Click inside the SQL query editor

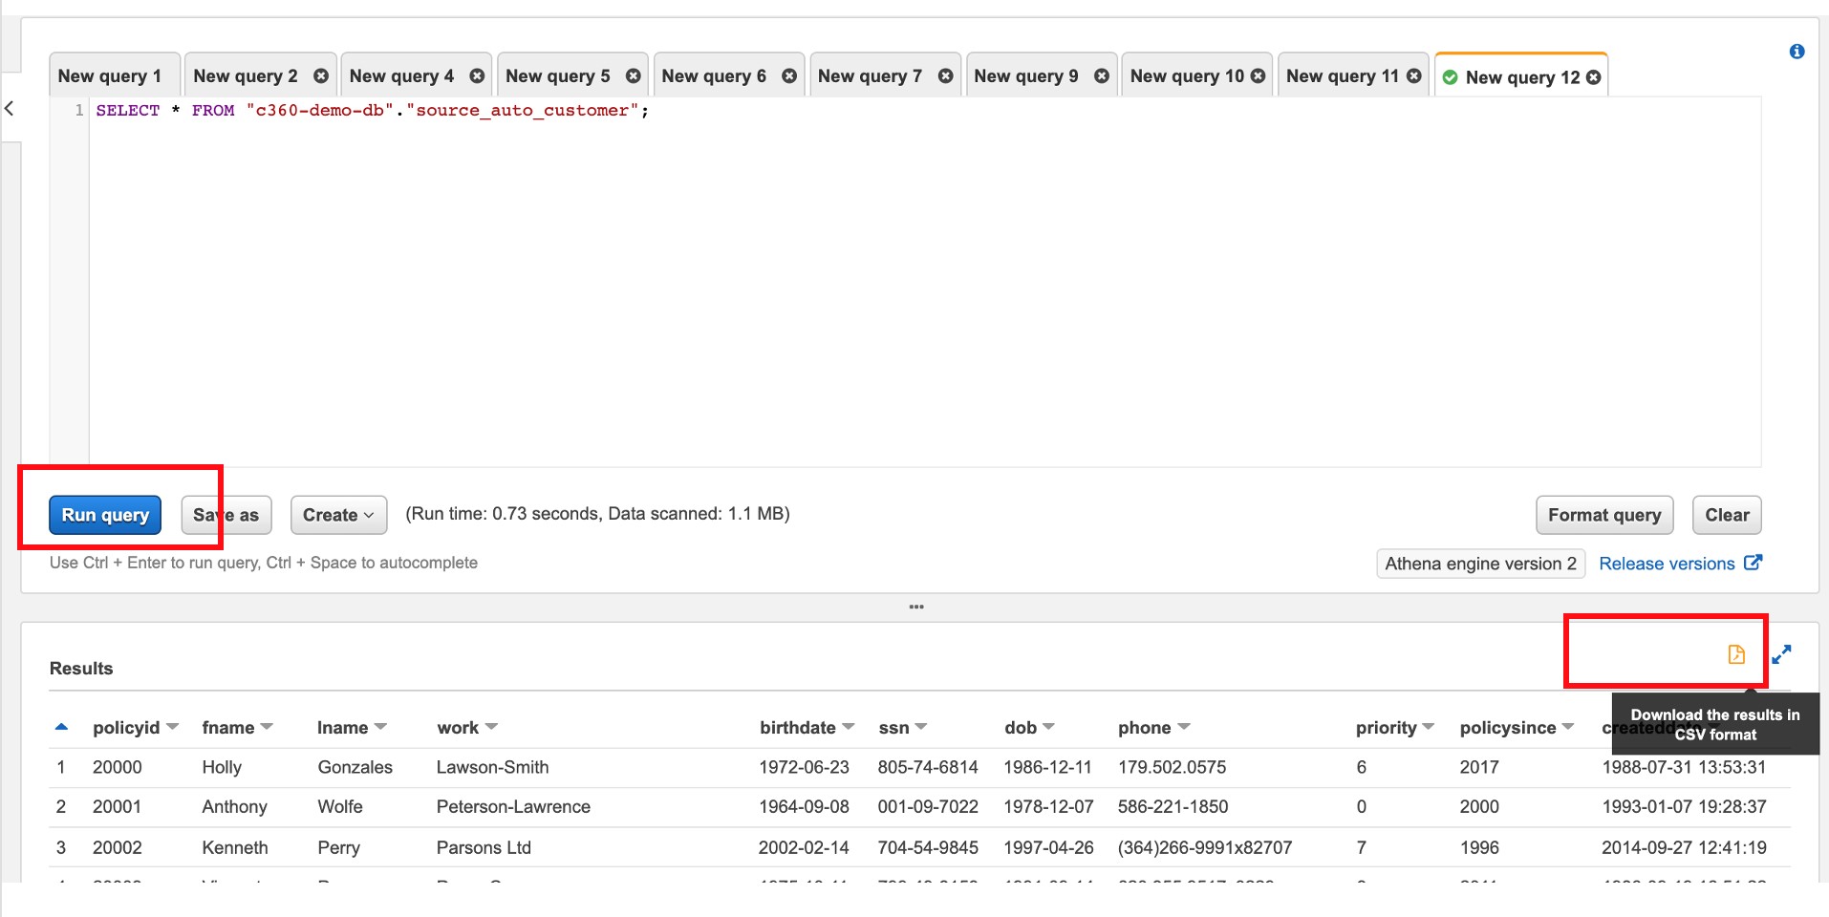point(917,287)
